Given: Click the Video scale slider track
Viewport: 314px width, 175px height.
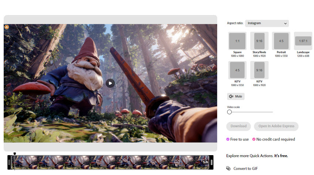Looking at the screenshot, I should [x=250, y=112].
